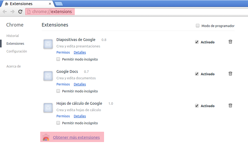Close the Extensiones tab
The height and width of the screenshot is (150, 248).
coord(50,4)
